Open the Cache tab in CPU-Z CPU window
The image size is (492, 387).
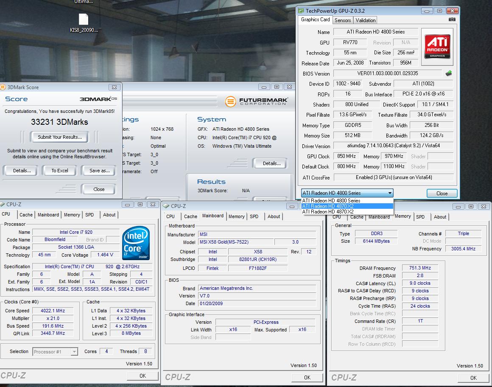point(26,215)
